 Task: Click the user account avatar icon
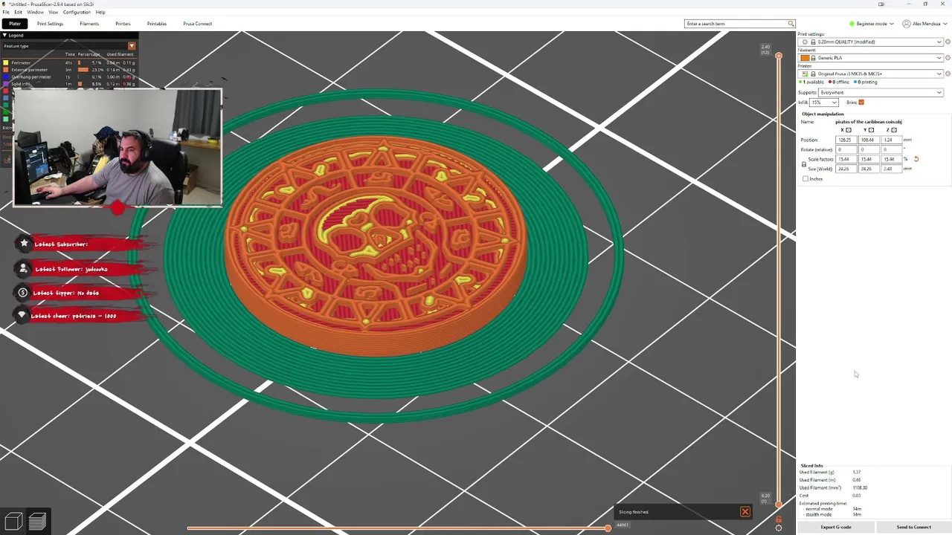907,24
